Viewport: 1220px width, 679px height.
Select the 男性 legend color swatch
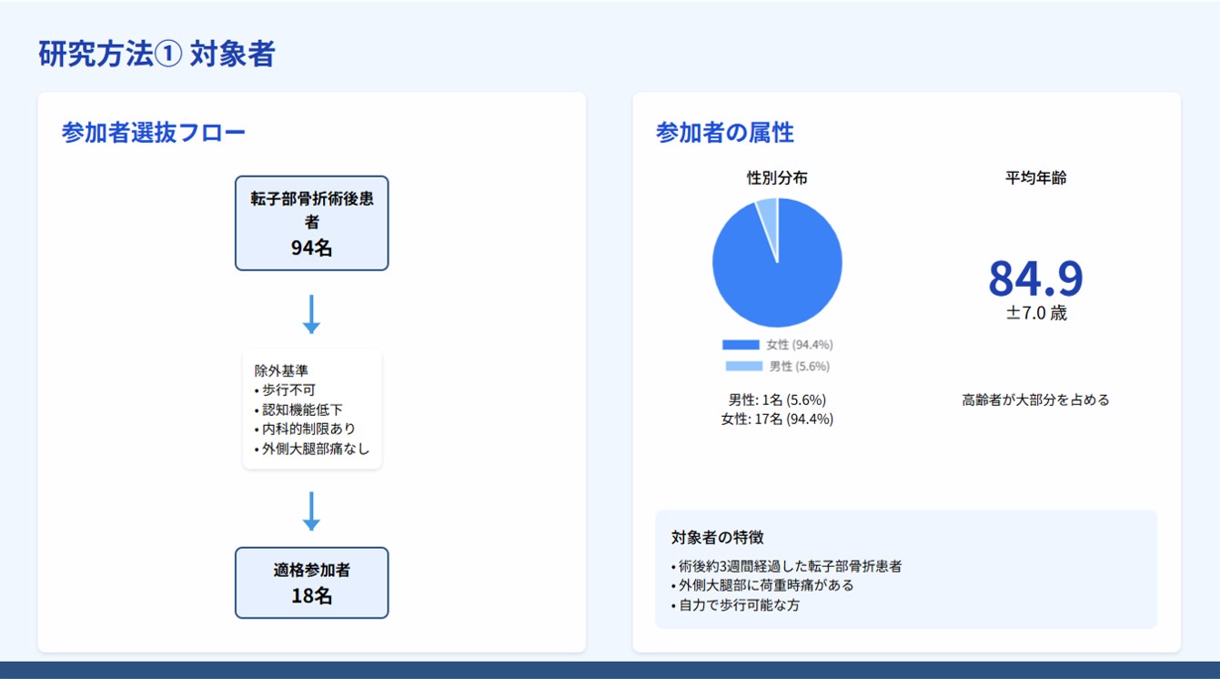(743, 366)
